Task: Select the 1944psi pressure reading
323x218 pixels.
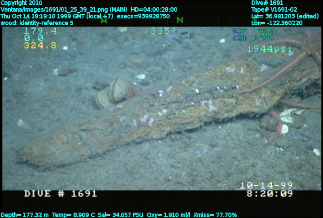Action: pyautogui.click(x=270, y=49)
